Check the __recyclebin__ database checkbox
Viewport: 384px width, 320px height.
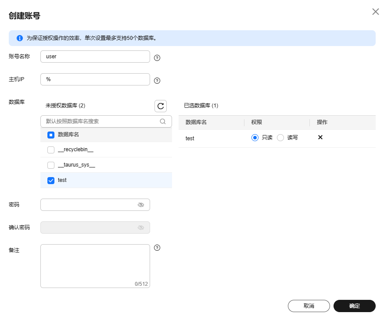(51, 150)
